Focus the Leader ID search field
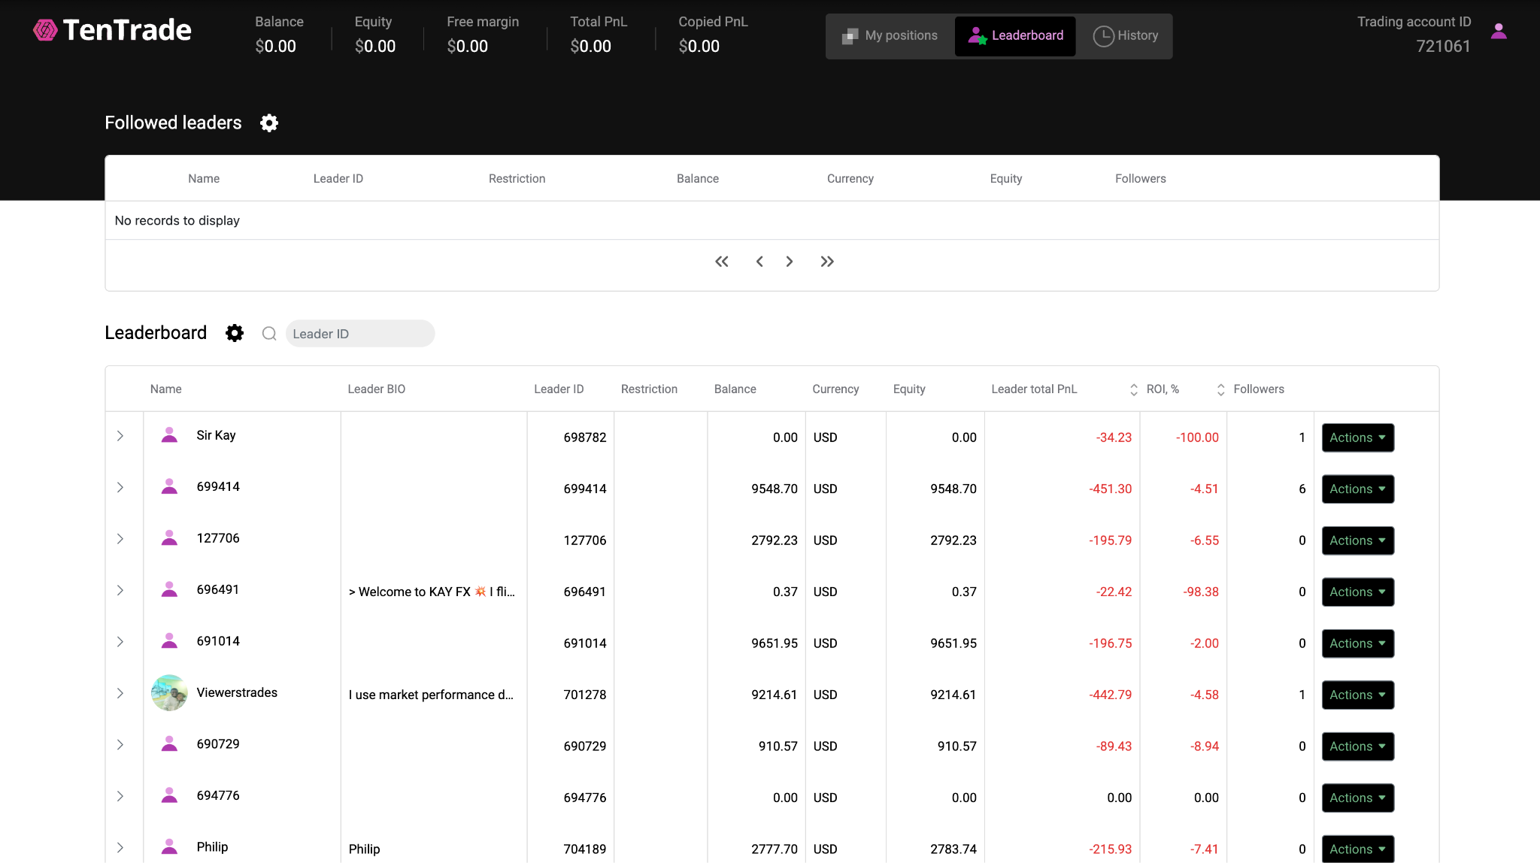Screen dimensions: 1540x863 (x=360, y=334)
